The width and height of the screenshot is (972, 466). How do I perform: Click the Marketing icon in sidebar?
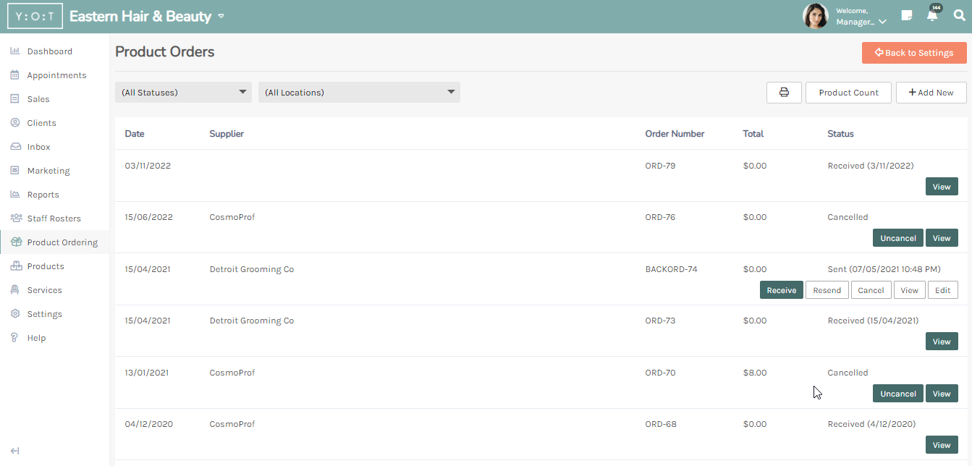(x=14, y=171)
